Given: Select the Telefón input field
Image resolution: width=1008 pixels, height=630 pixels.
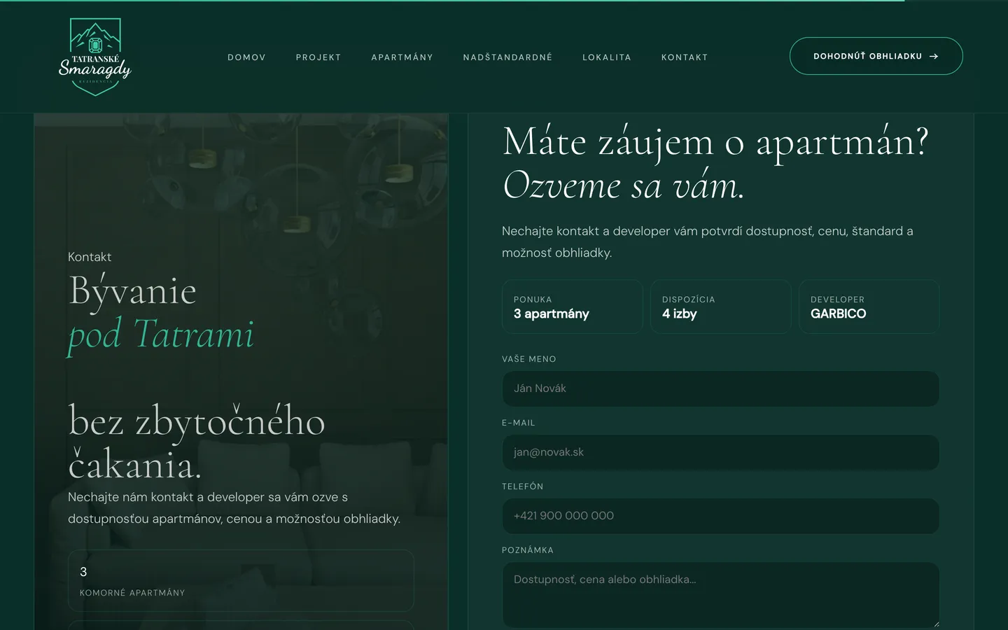Looking at the screenshot, I should (x=720, y=516).
